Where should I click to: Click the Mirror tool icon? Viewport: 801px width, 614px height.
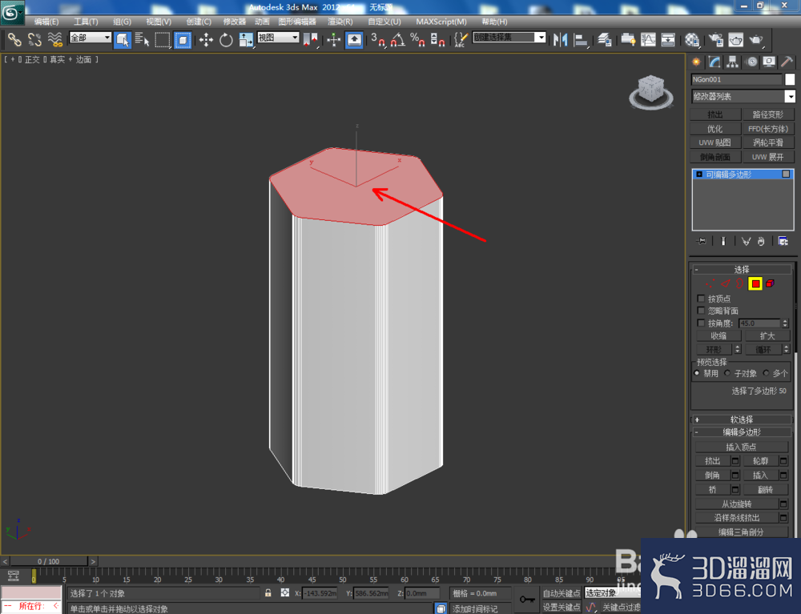pos(561,39)
